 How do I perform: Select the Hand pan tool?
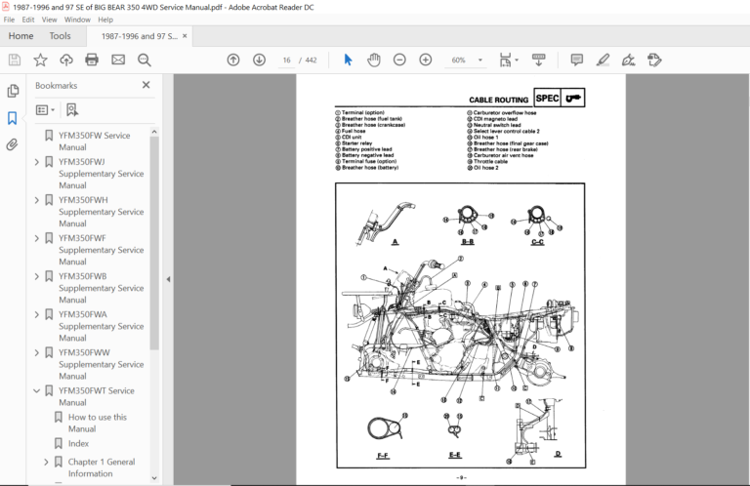point(374,60)
